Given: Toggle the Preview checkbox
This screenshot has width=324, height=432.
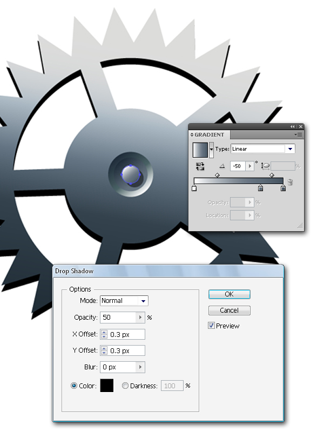Looking at the screenshot, I should click(x=211, y=326).
